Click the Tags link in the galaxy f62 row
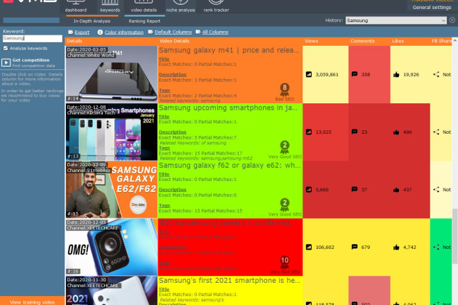458x305 pixels. click(164, 205)
